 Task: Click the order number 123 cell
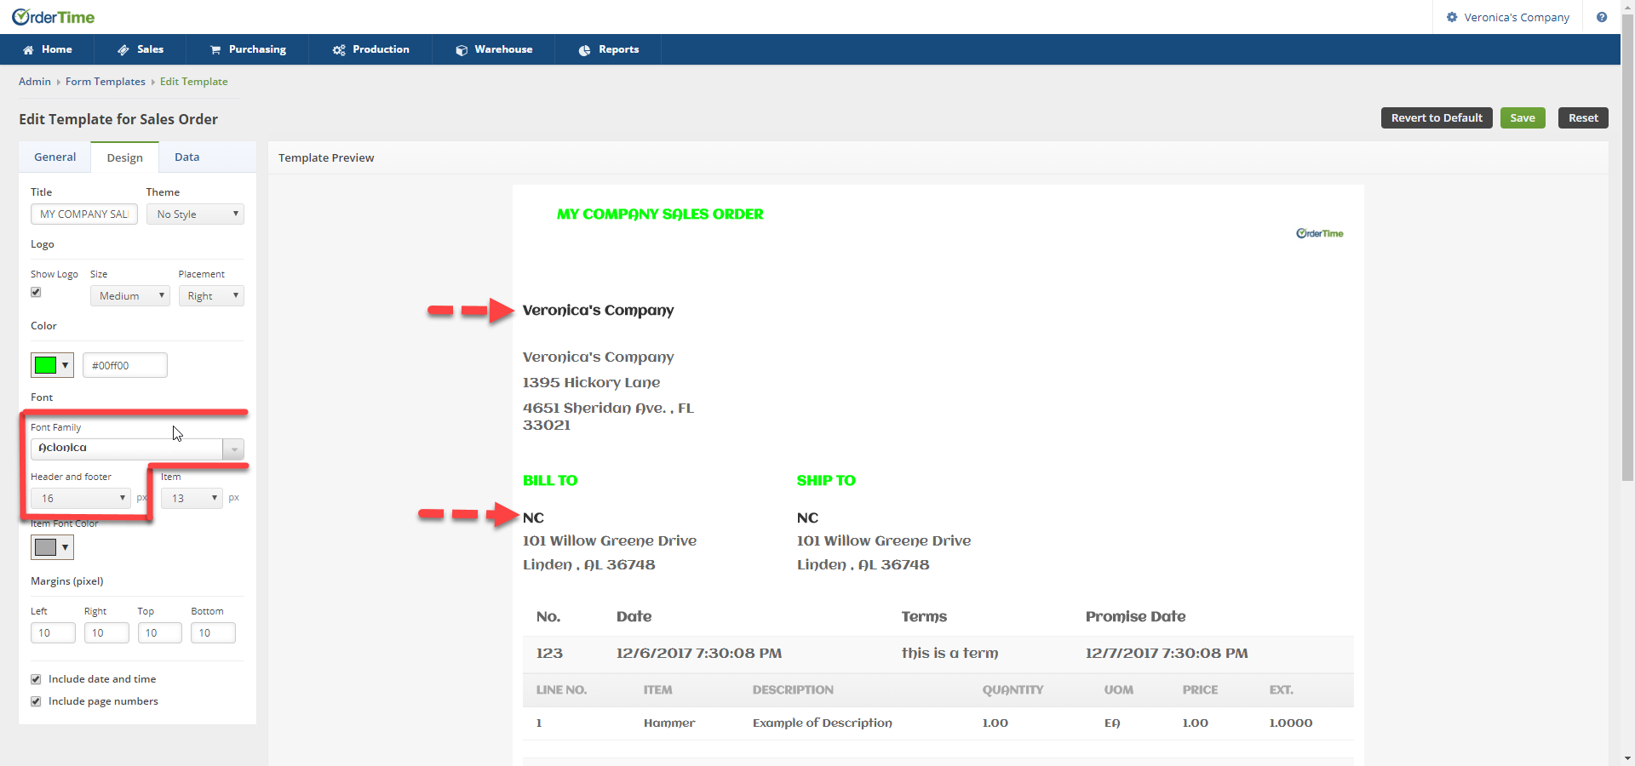point(549,654)
